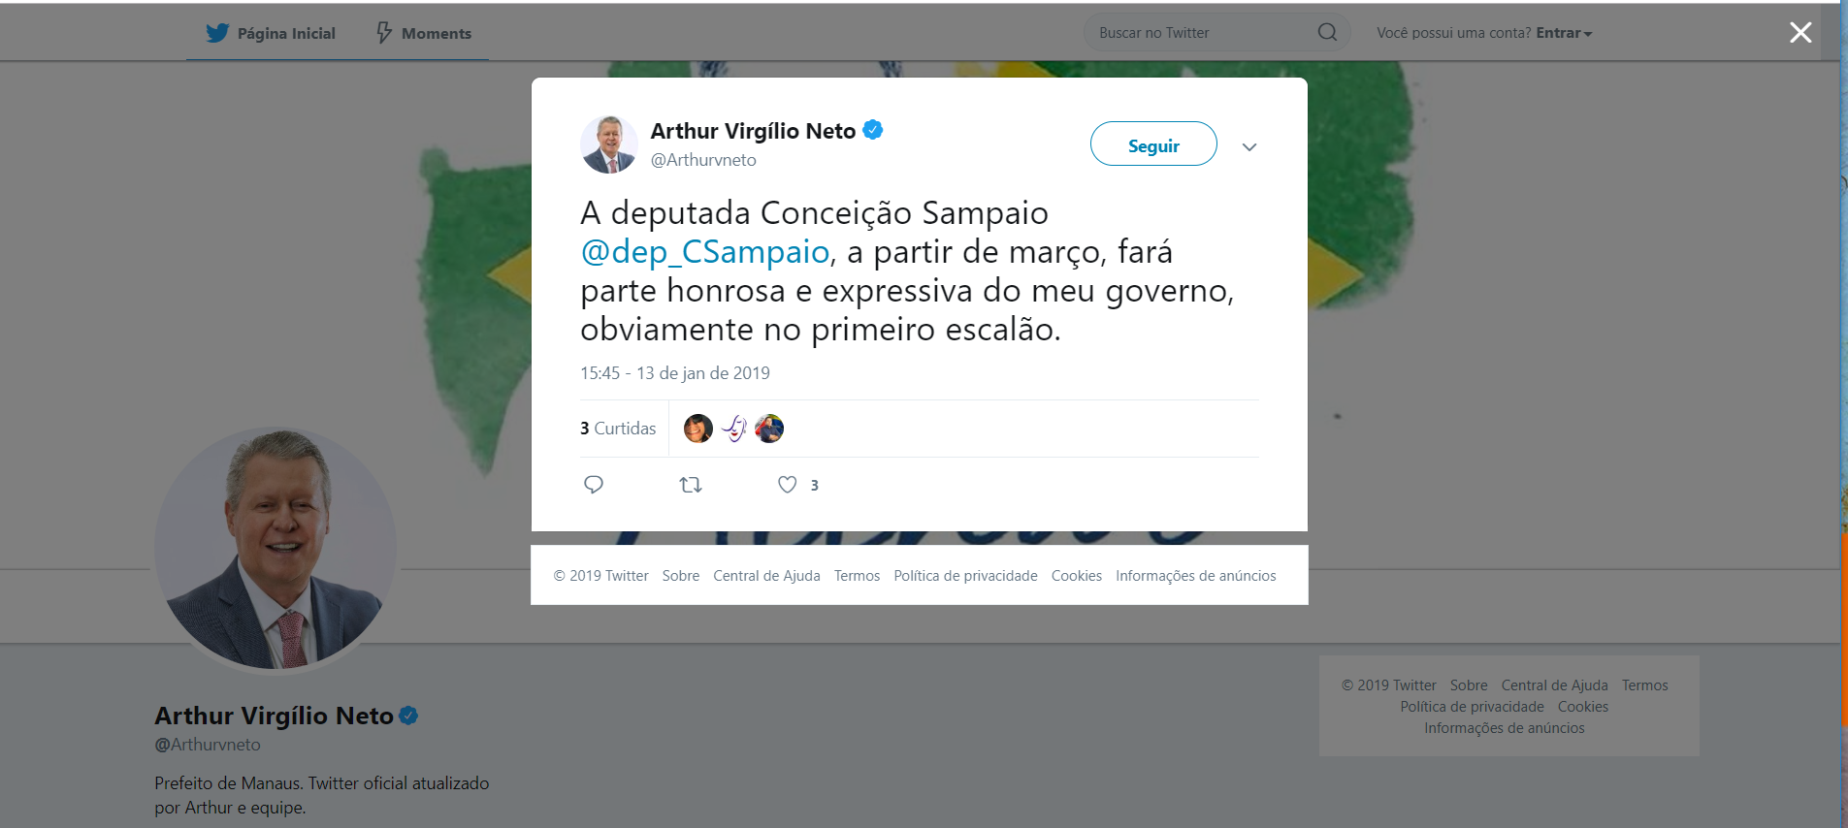Open the third liker's avatar
Image resolution: width=1848 pixels, height=828 pixels.
click(769, 429)
